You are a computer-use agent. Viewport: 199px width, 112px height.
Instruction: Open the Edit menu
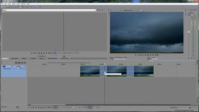pyautogui.click(x=6, y=4)
